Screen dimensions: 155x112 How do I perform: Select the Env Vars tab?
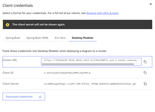[x=60, y=38]
